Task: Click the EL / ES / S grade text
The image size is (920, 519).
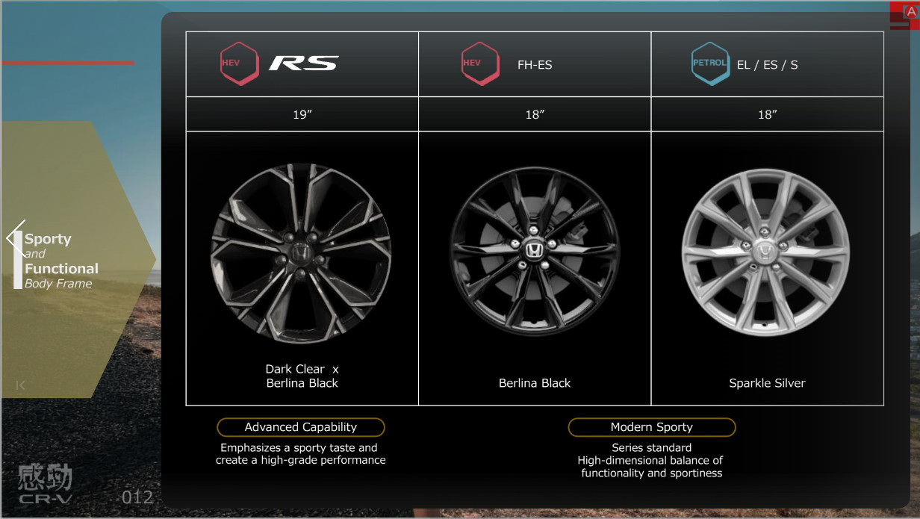Action: tap(767, 65)
